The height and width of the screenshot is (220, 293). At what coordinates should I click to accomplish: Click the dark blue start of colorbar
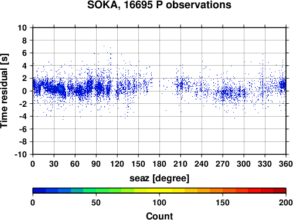click(x=39, y=191)
